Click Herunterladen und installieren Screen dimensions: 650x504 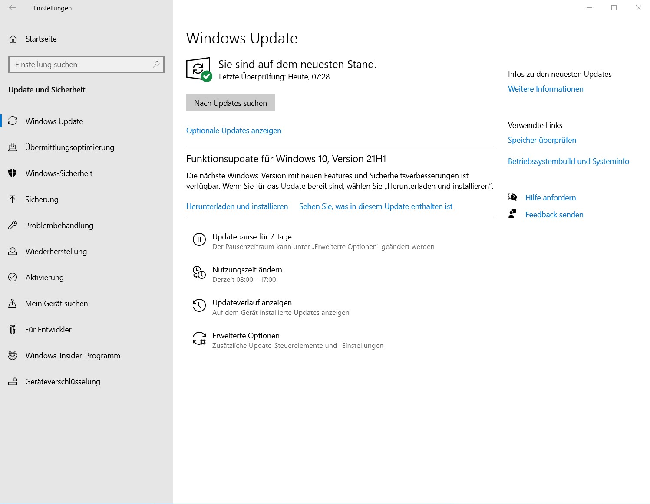point(237,206)
